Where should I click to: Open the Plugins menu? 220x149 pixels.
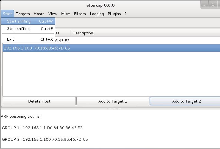[x=114, y=14]
